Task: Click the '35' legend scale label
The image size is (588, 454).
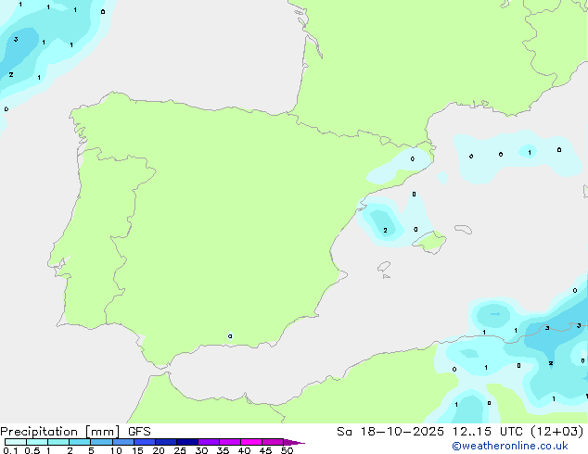Action: tap(223, 450)
